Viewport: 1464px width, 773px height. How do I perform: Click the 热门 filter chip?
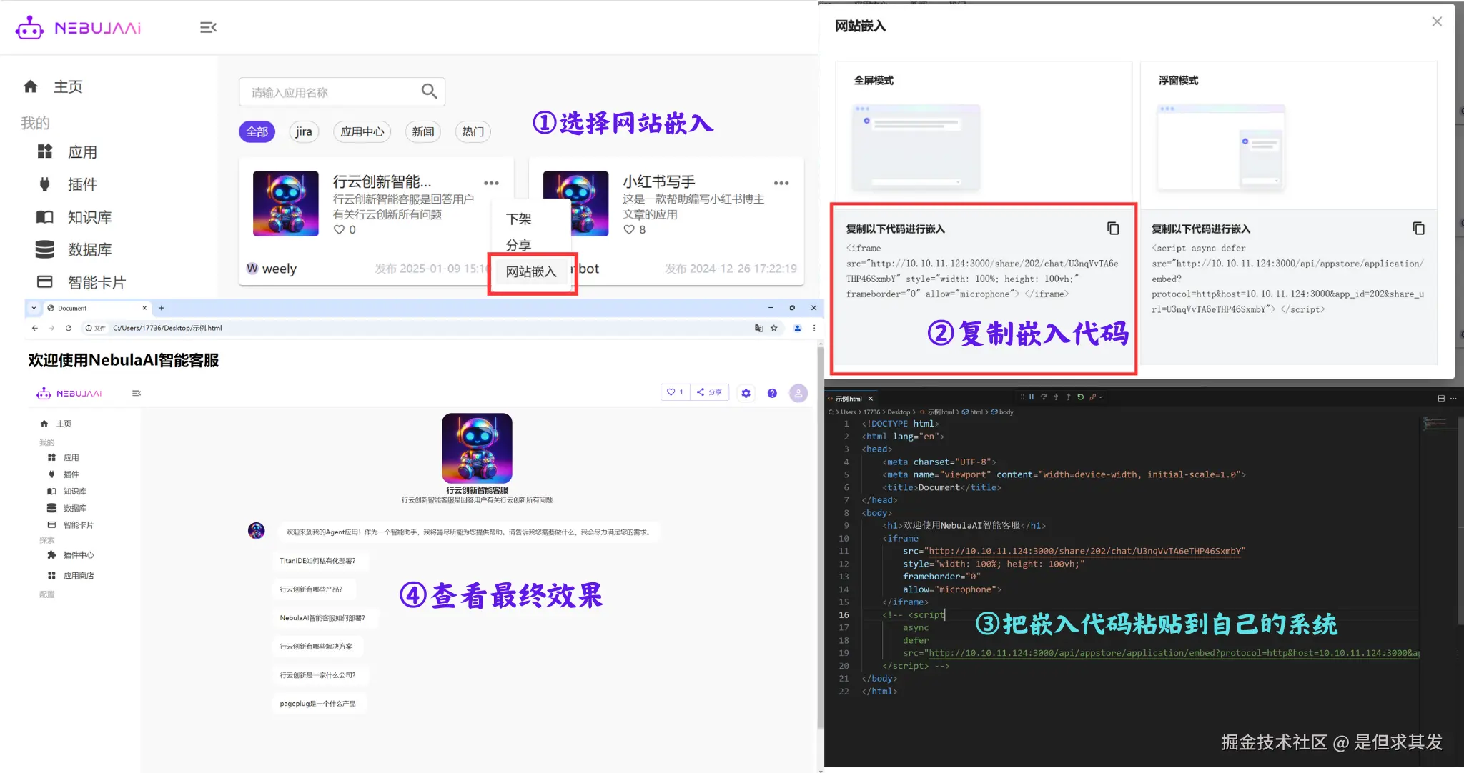pos(473,131)
